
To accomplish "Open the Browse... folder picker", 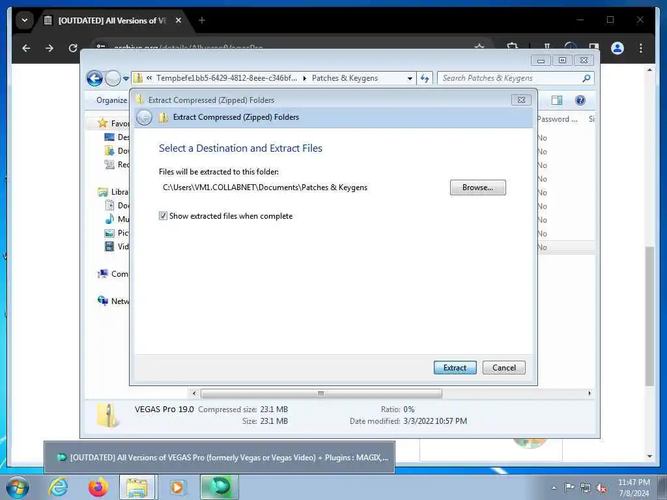I will 477,187.
